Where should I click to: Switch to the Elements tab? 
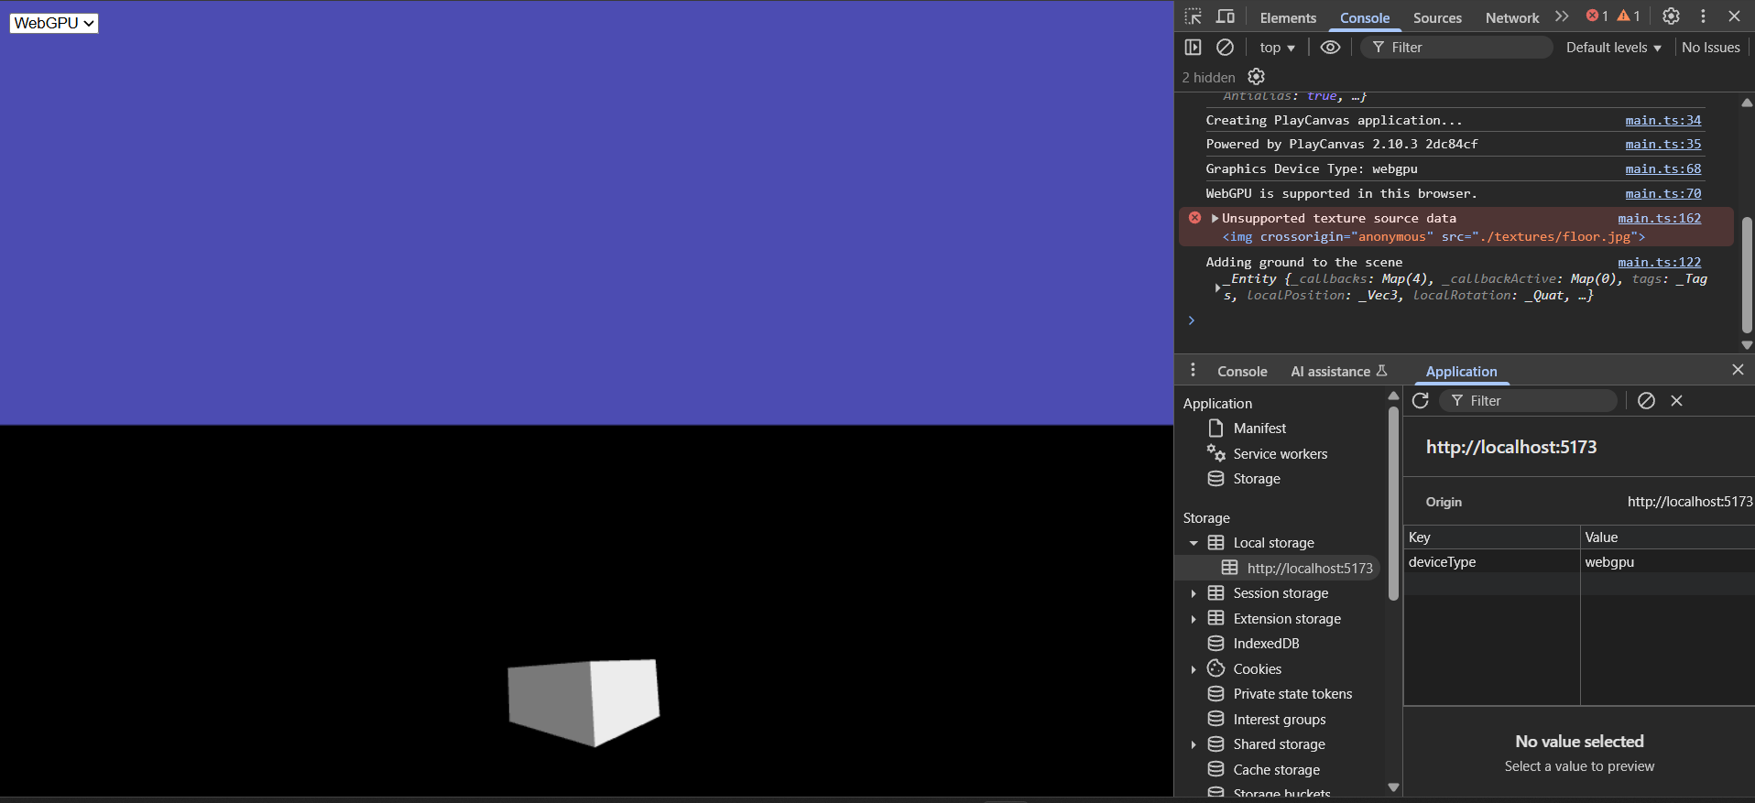[x=1287, y=17]
